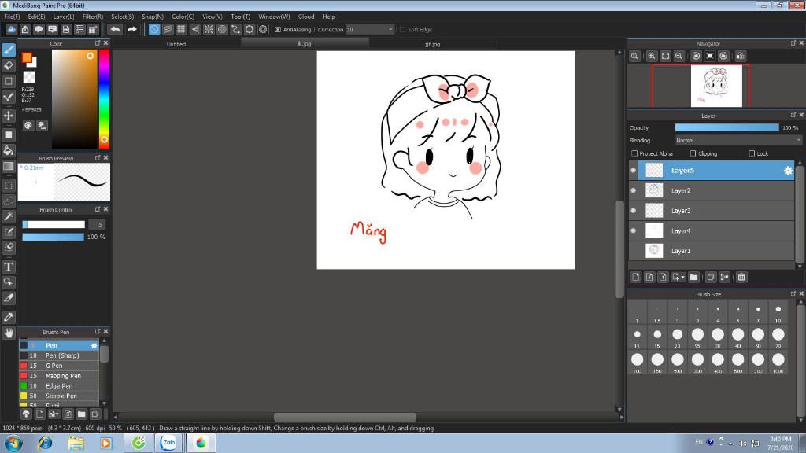Open File Explorer from taskbar
This screenshot has width=806, height=453.
pyautogui.click(x=76, y=443)
